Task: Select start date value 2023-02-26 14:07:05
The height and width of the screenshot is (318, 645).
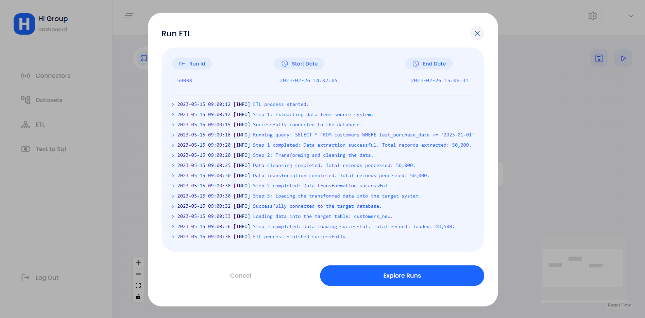Action: (309, 80)
